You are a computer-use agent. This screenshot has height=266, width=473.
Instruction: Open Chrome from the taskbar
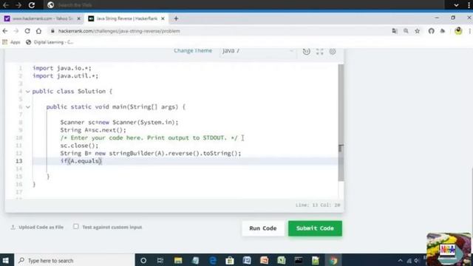point(333,260)
